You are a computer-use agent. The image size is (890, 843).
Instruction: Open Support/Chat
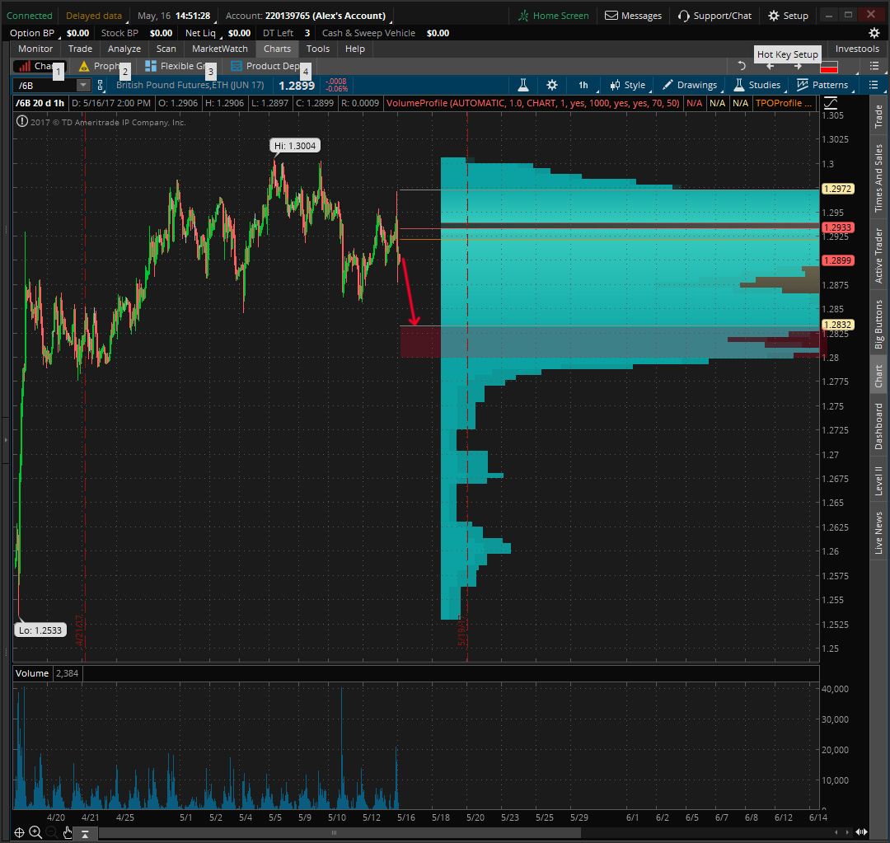[714, 16]
